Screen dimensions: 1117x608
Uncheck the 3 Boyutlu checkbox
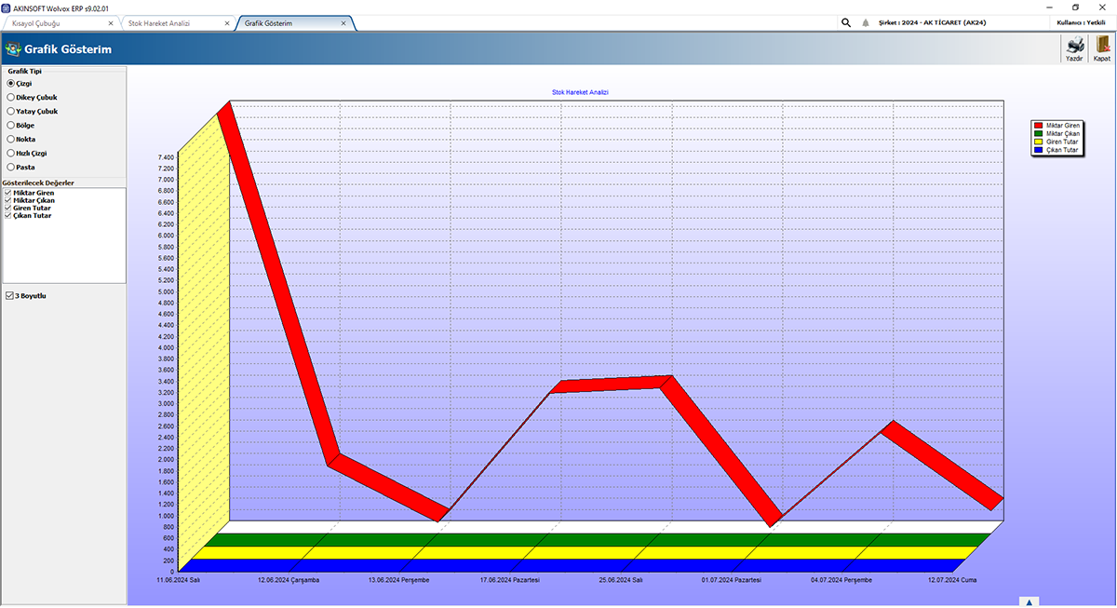click(x=7, y=295)
